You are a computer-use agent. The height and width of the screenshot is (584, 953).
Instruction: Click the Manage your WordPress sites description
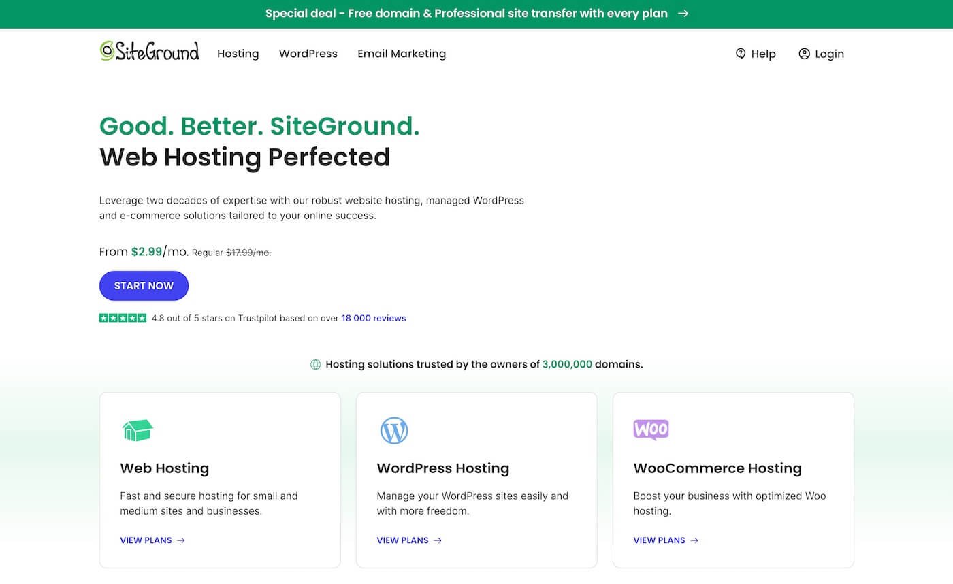tap(472, 503)
